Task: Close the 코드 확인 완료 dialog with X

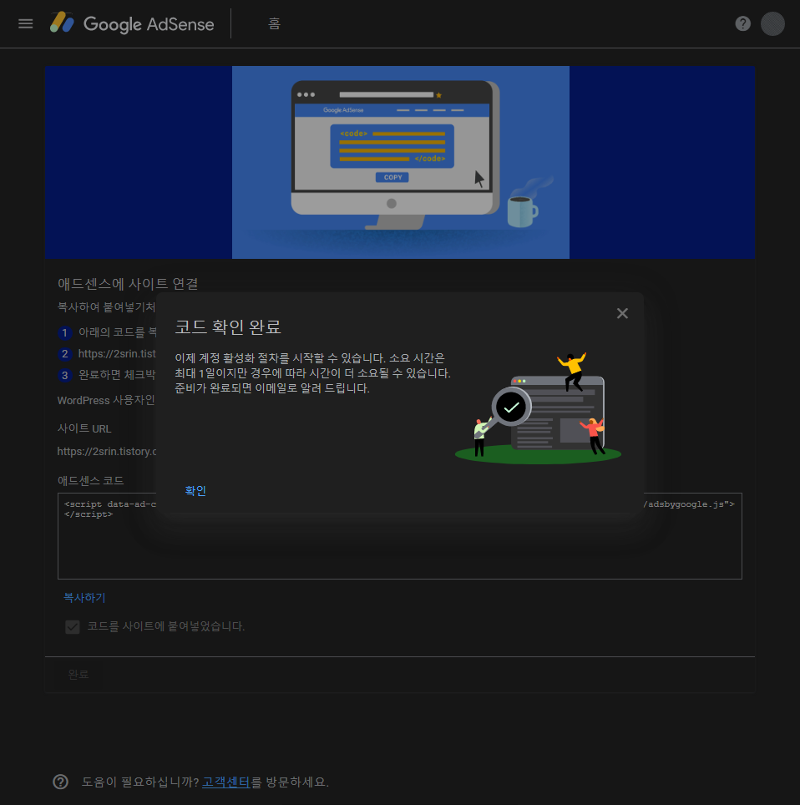Action: tap(622, 313)
